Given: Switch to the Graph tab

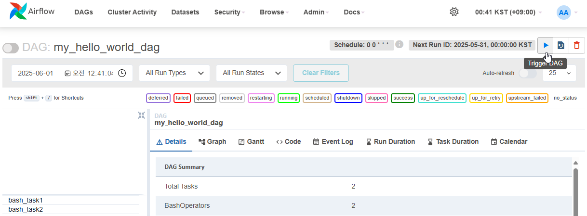Looking at the screenshot, I should 212,141.
